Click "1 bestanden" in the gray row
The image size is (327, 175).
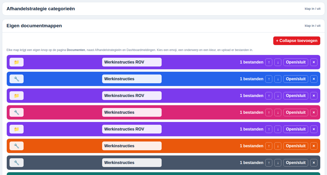tap(251, 163)
